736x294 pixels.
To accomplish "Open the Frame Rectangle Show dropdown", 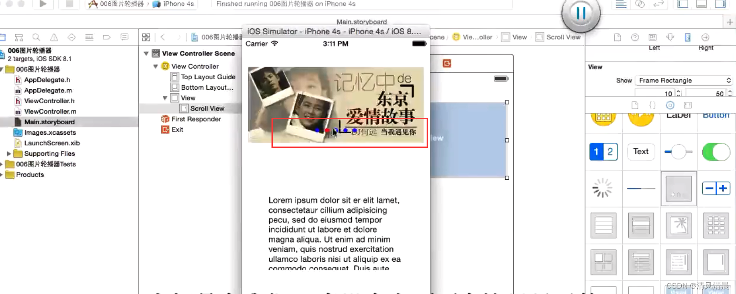I will pos(684,81).
